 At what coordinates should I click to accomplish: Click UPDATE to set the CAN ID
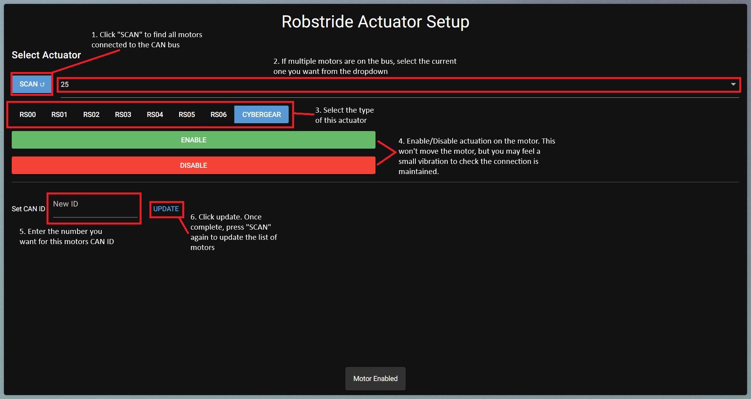166,209
